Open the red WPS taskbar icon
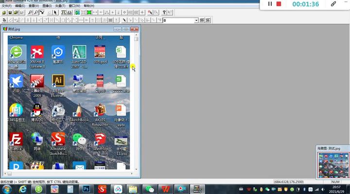This screenshot has height=194, width=350. point(165,189)
